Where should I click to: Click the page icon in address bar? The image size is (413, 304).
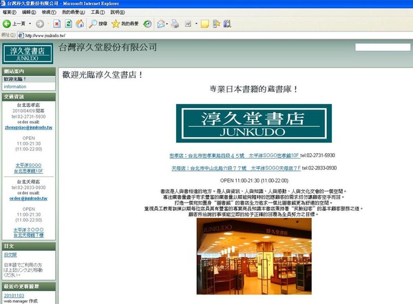[21, 35]
